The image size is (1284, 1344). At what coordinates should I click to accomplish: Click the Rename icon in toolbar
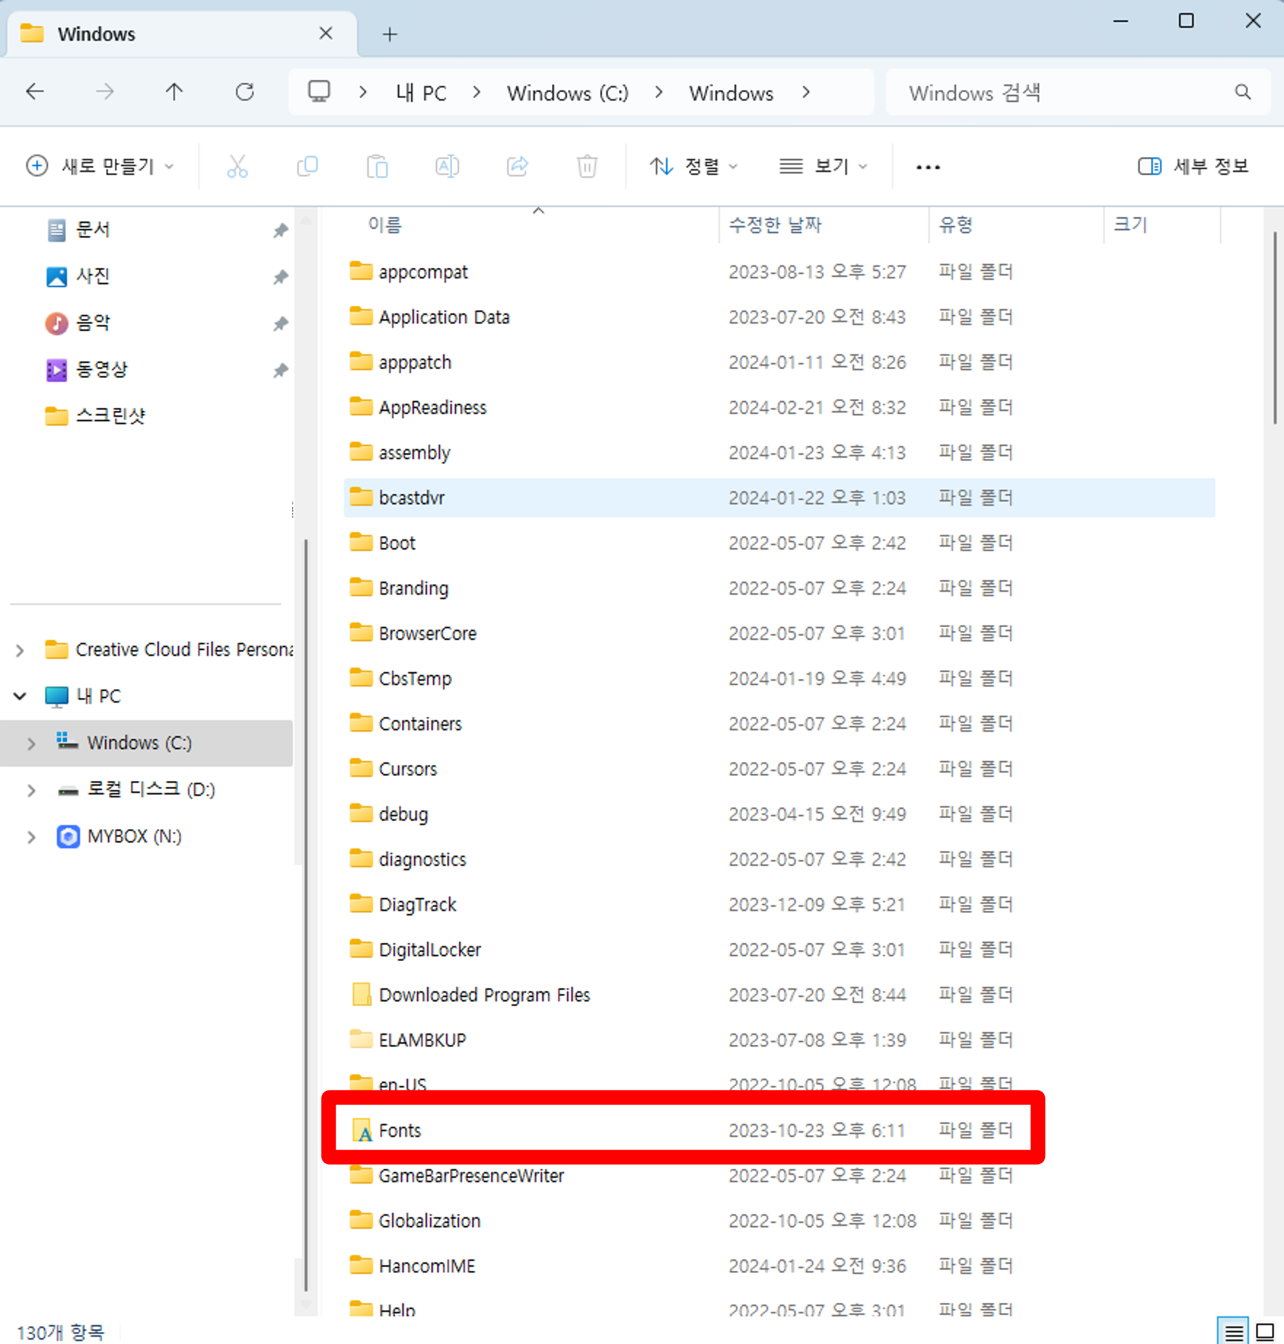pyautogui.click(x=447, y=166)
